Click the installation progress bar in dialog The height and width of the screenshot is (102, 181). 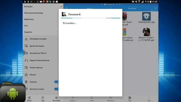click(90, 18)
